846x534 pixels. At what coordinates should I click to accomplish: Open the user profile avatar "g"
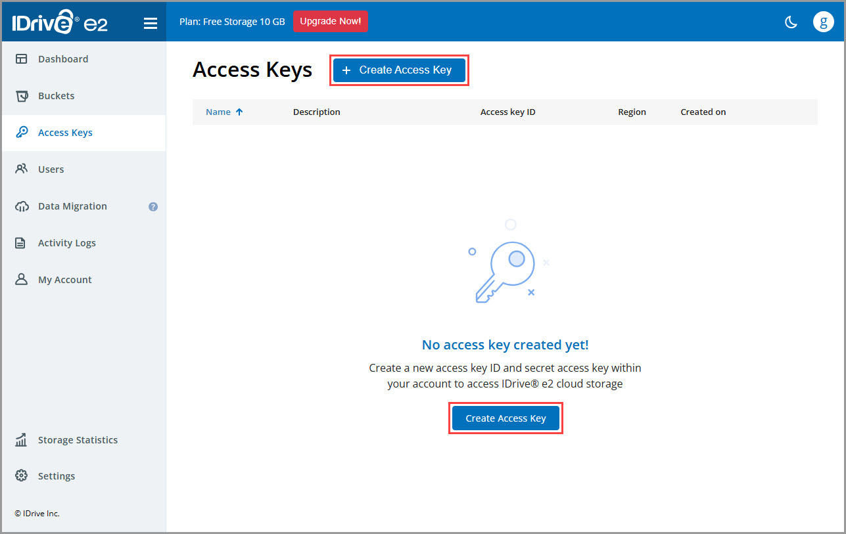[824, 22]
